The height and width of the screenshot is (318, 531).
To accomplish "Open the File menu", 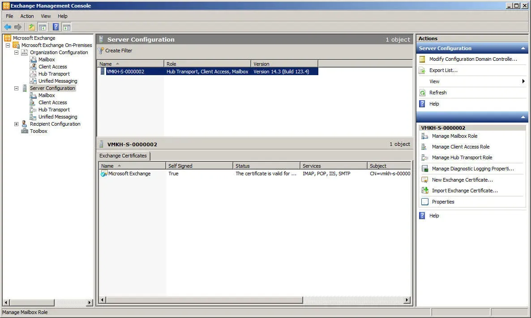I will (x=9, y=16).
